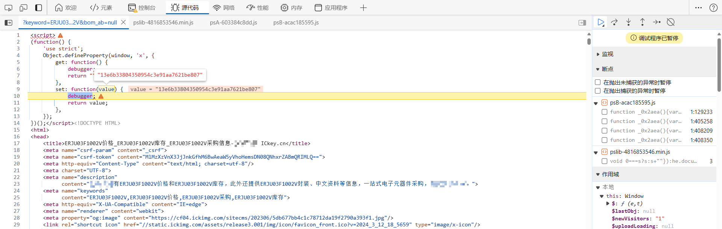This screenshot has width=722, height=229.
Task: Close the ?keyword=ERJU03 file tab
Action: coord(123,23)
